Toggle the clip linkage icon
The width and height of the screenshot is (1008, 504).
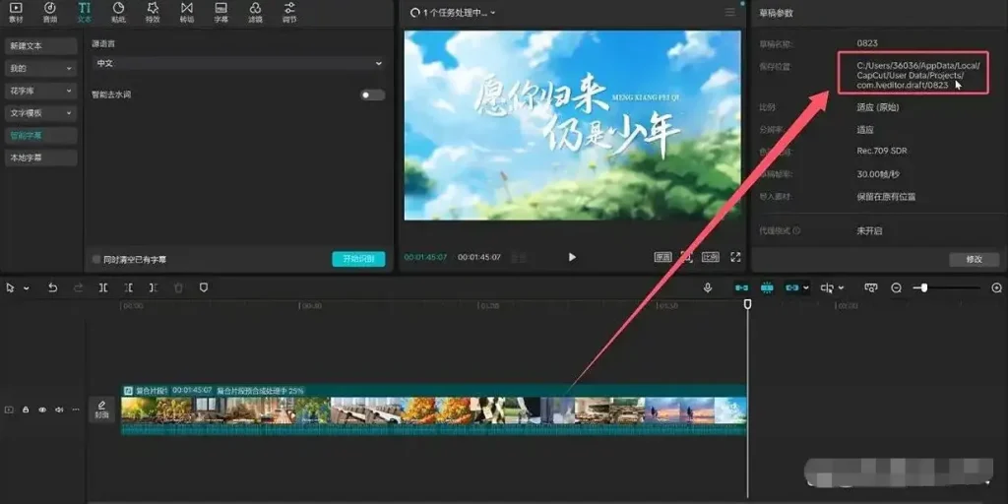point(792,288)
